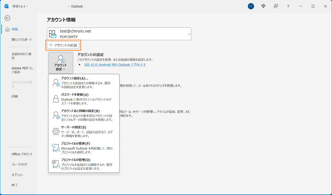Choose アカウント名と同期の設定(N)
The height and width of the screenshot is (195, 332).
[84, 115]
